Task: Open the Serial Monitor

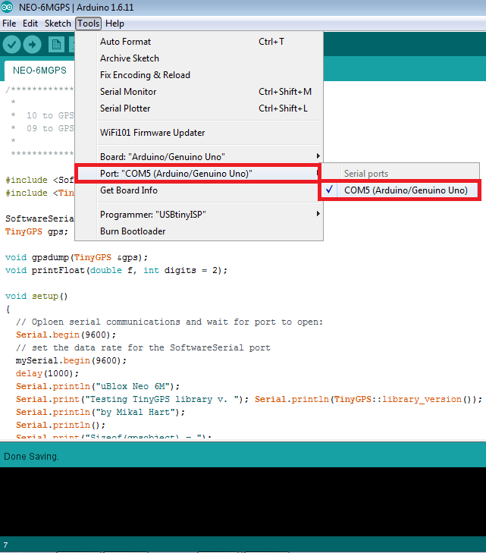Action: 199,92
